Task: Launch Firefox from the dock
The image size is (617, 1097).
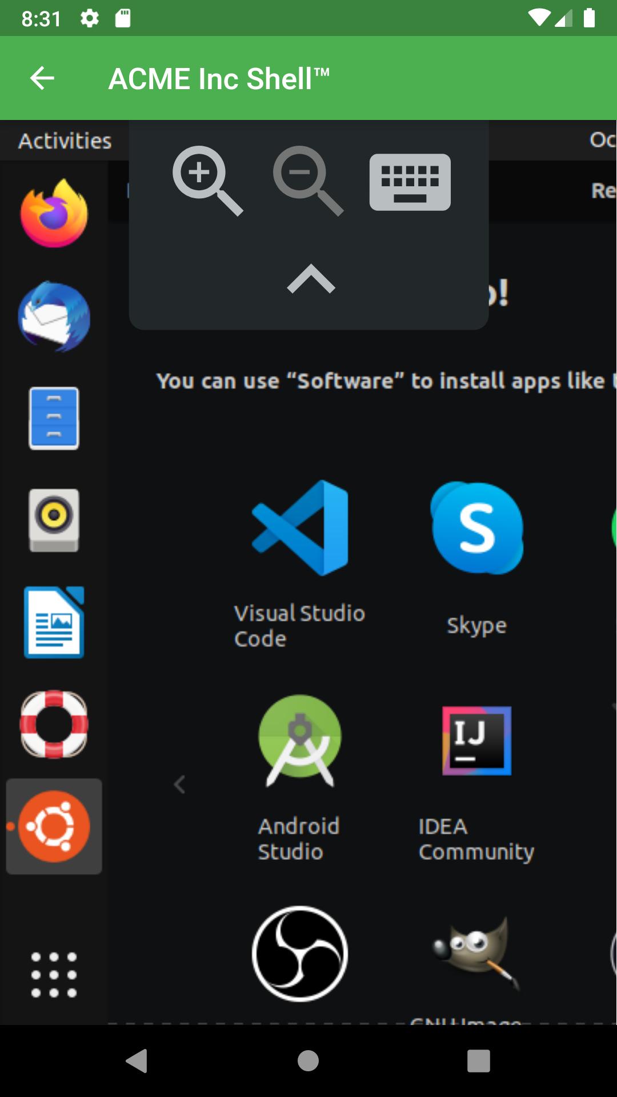Action: point(54,214)
